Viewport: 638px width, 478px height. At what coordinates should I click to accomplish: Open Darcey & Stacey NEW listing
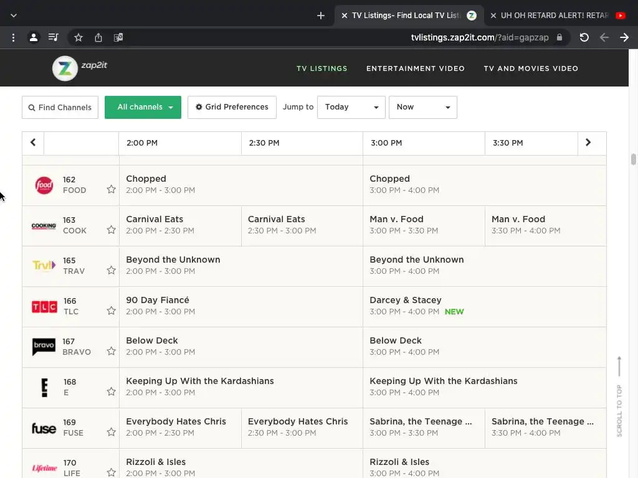click(x=484, y=306)
